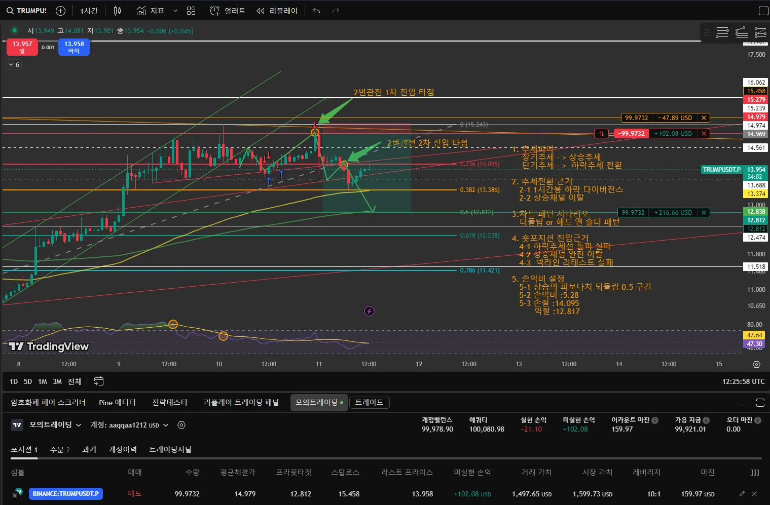Image resolution: width=770 pixels, height=505 pixels.
Task: Set chart range to 1D
Action: click(14, 381)
